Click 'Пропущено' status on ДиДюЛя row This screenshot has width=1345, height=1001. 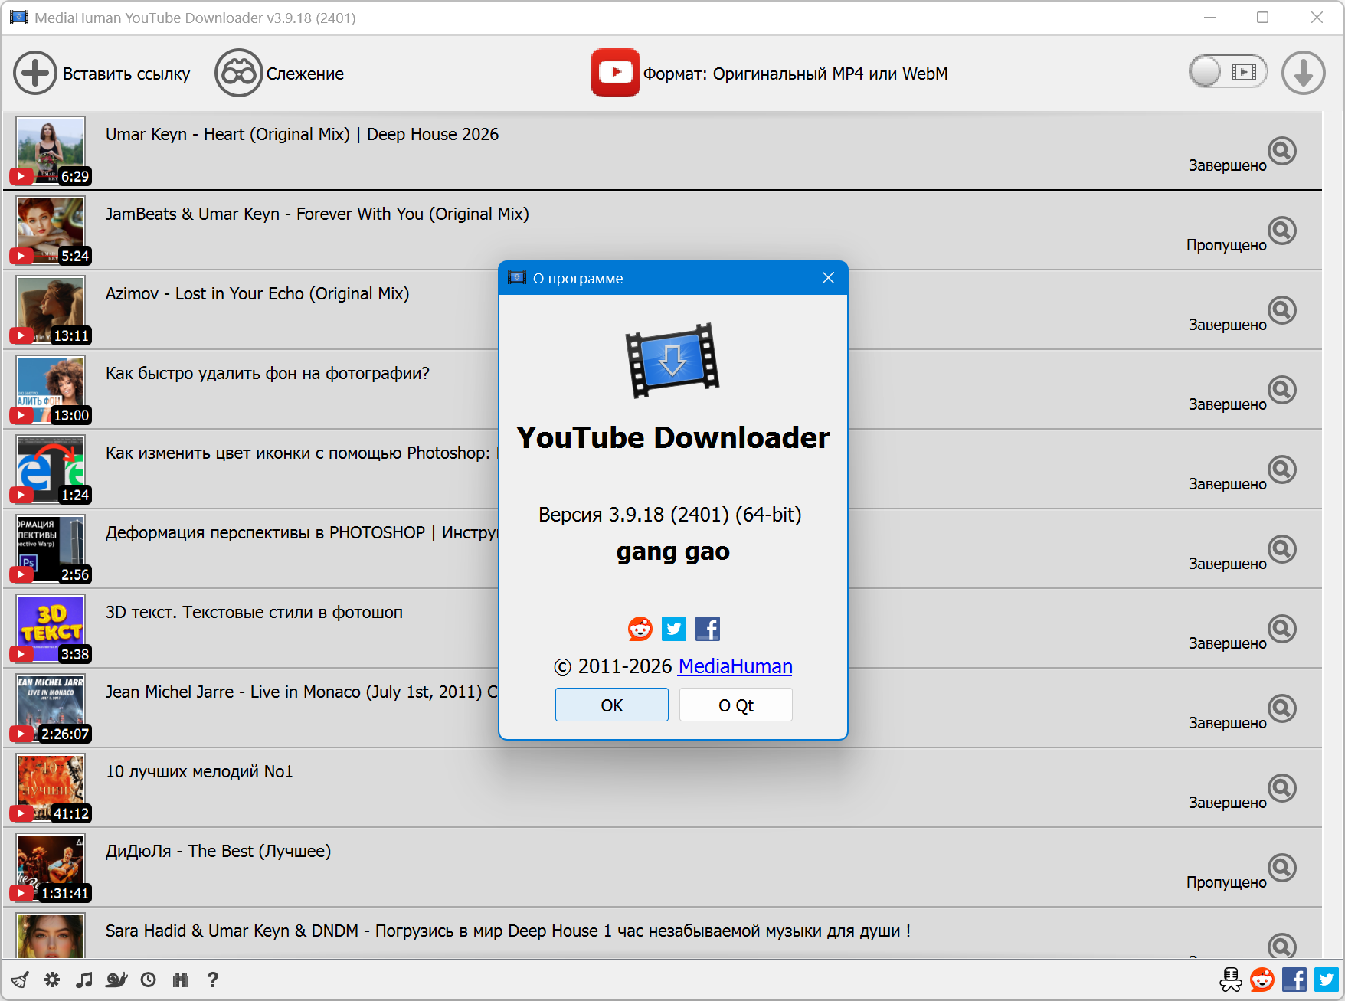[1226, 882]
